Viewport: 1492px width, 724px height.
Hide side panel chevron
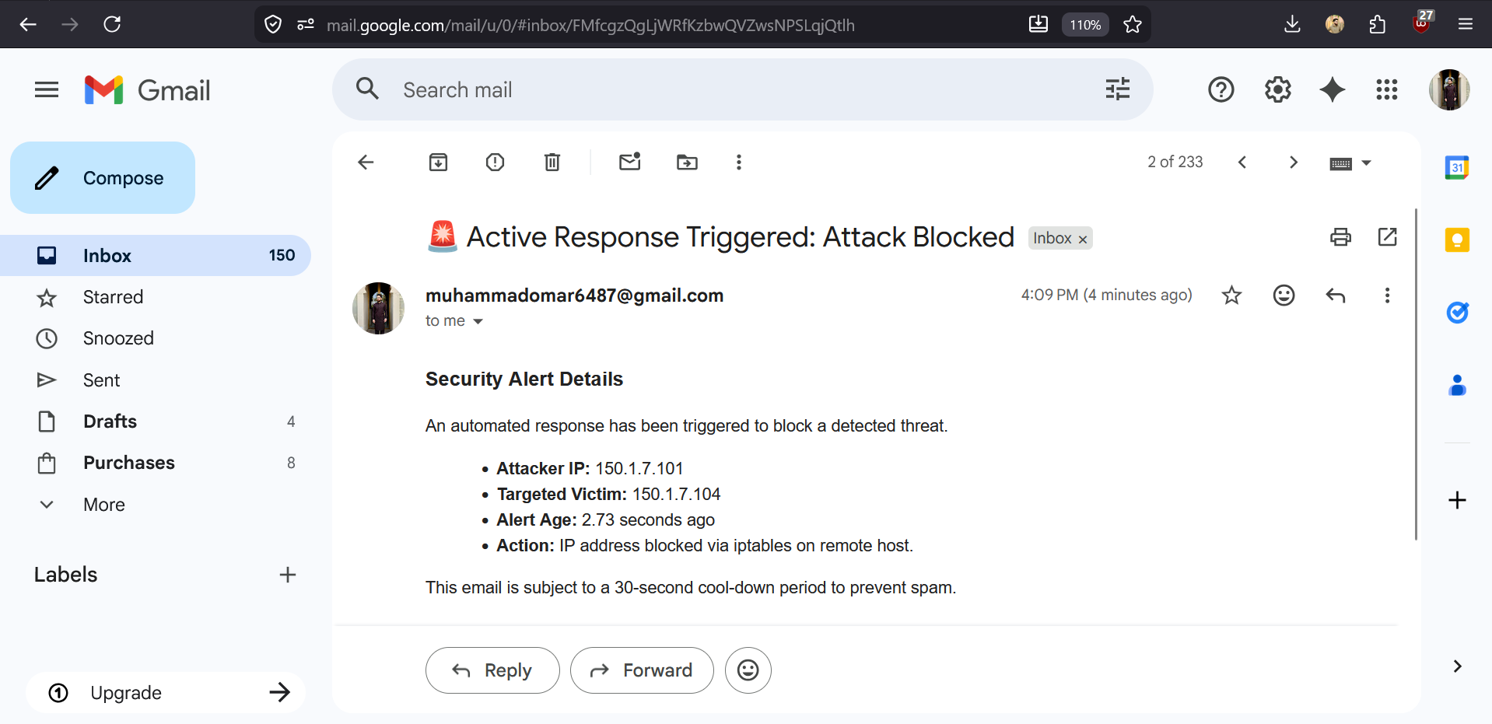(1457, 666)
